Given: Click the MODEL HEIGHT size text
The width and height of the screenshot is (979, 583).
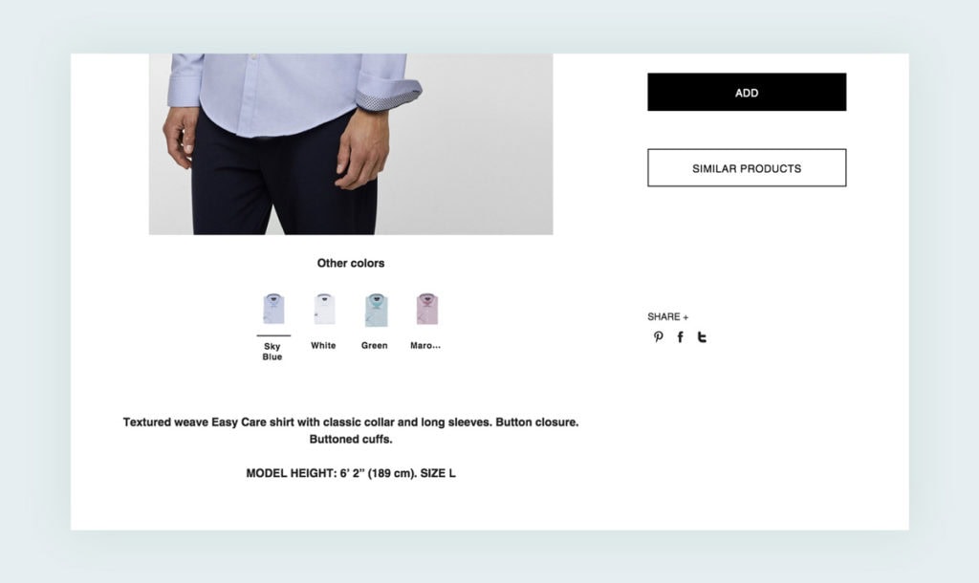Looking at the screenshot, I should 351,473.
